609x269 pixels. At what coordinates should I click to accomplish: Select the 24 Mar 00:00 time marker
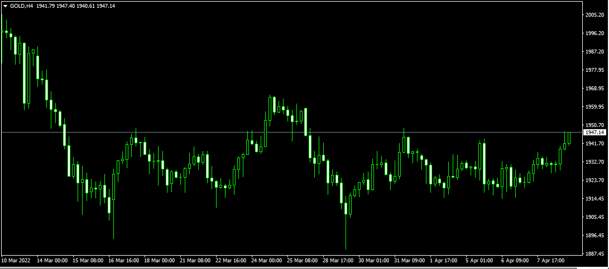pos(266,260)
